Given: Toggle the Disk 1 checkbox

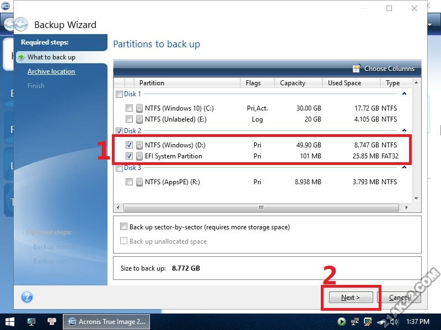Looking at the screenshot, I should (119, 94).
